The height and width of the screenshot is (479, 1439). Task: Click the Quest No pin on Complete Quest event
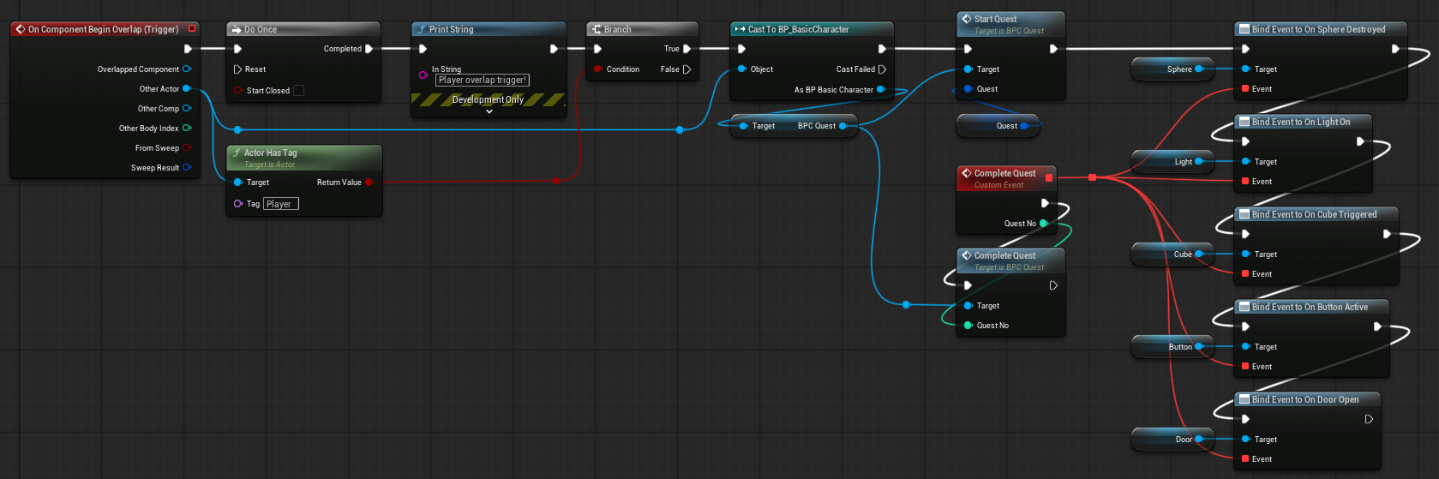[x=1044, y=224]
